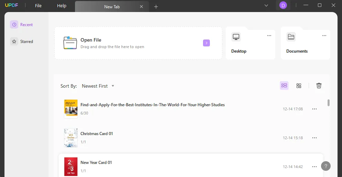The width and height of the screenshot is (342, 177).
Task: Open the Christmas Card 01 thumbnail
Action: click(x=71, y=137)
